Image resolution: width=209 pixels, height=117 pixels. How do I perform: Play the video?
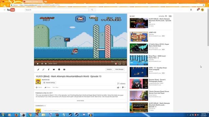click(x=38, y=64)
